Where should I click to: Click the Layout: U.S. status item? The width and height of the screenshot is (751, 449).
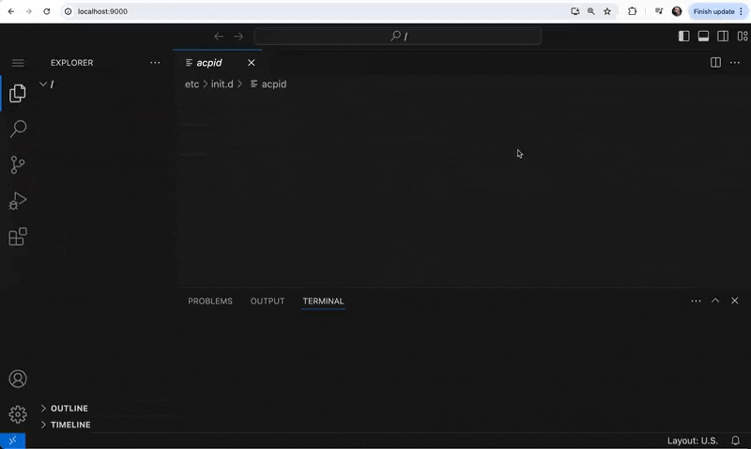tap(692, 441)
